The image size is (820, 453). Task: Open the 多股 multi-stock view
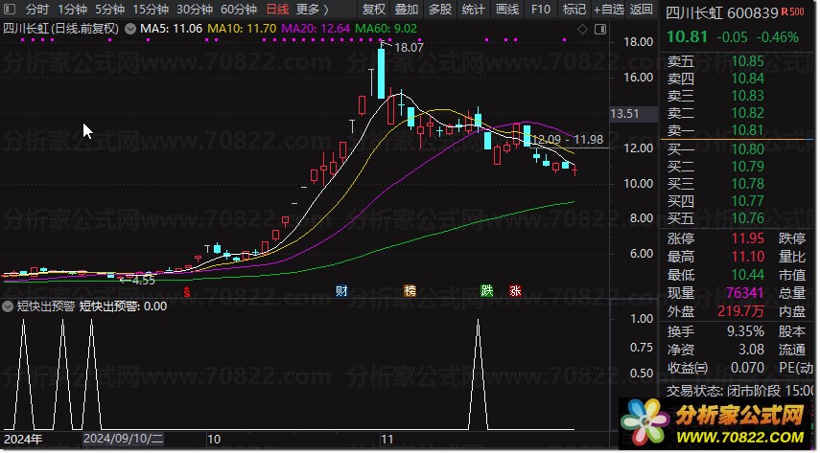440,10
